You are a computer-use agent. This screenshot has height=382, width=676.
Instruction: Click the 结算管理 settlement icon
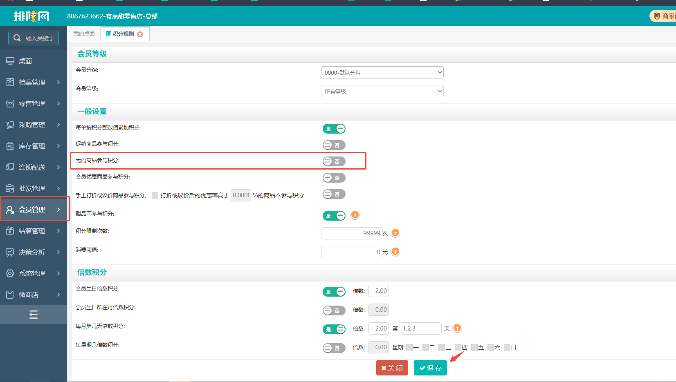click(x=10, y=231)
